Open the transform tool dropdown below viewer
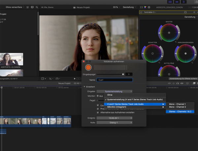Image resolution: width=198 pixels, height=151 pixels. point(44,79)
